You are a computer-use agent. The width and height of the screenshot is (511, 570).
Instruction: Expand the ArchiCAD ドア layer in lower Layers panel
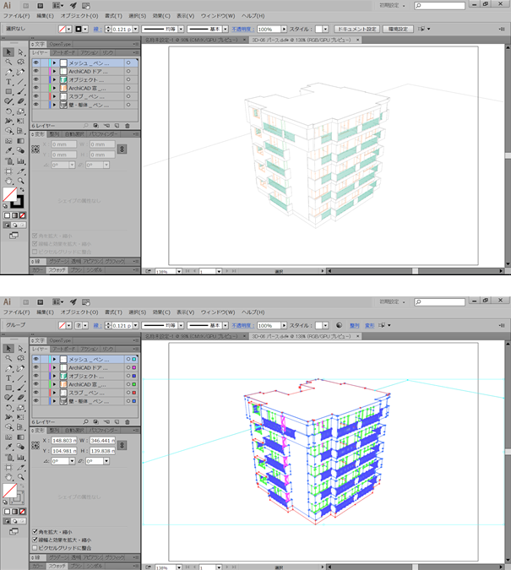click(x=54, y=367)
